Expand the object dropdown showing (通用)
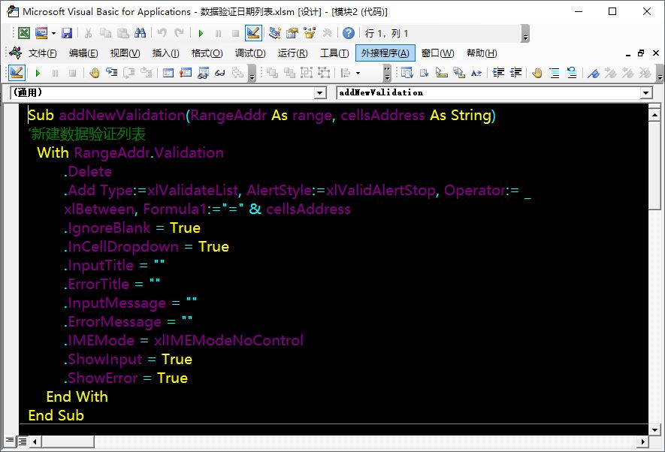 tap(320, 92)
